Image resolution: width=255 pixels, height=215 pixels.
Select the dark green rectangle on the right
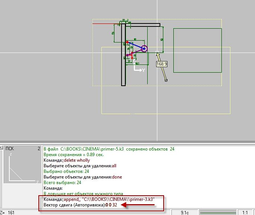(x=198, y=50)
